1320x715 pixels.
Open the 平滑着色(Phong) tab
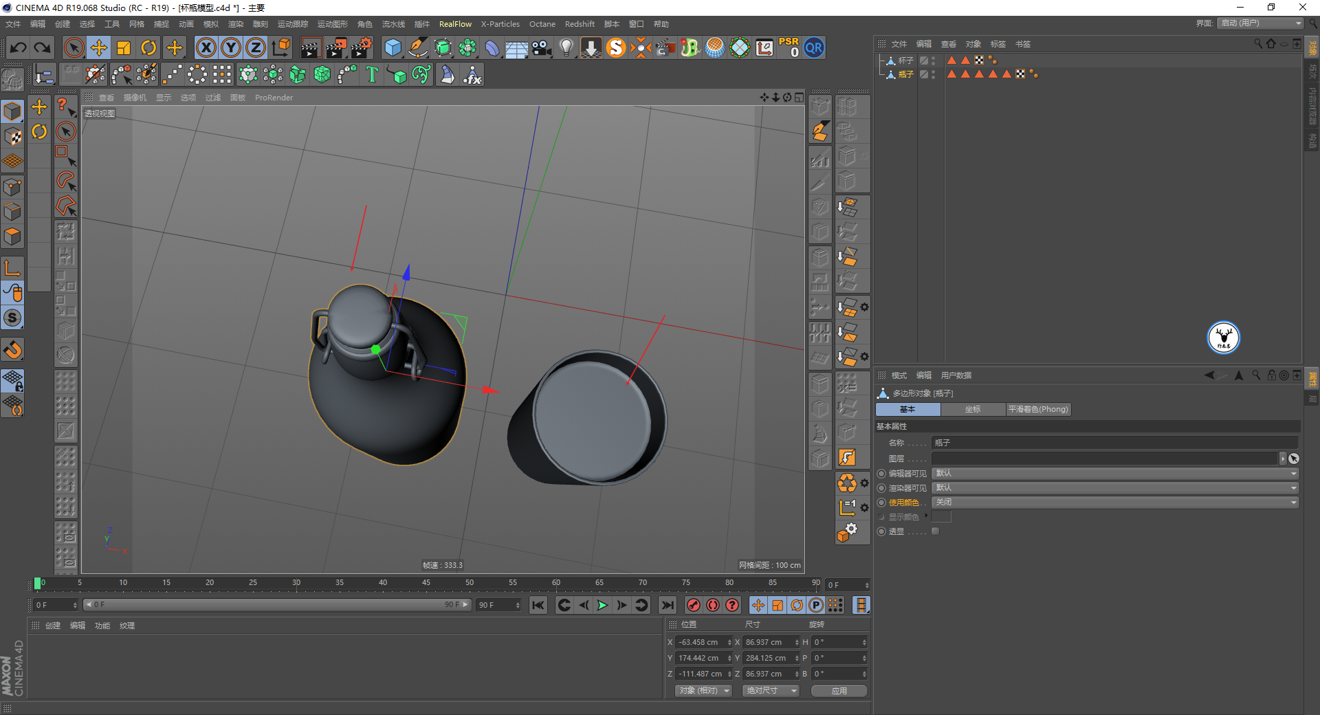tap(1037, 410)
